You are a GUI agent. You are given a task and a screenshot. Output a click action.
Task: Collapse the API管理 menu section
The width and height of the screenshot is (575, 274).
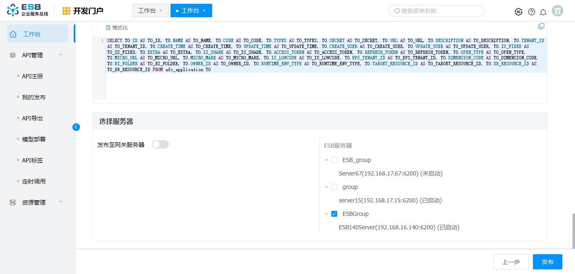coord(61,55)
